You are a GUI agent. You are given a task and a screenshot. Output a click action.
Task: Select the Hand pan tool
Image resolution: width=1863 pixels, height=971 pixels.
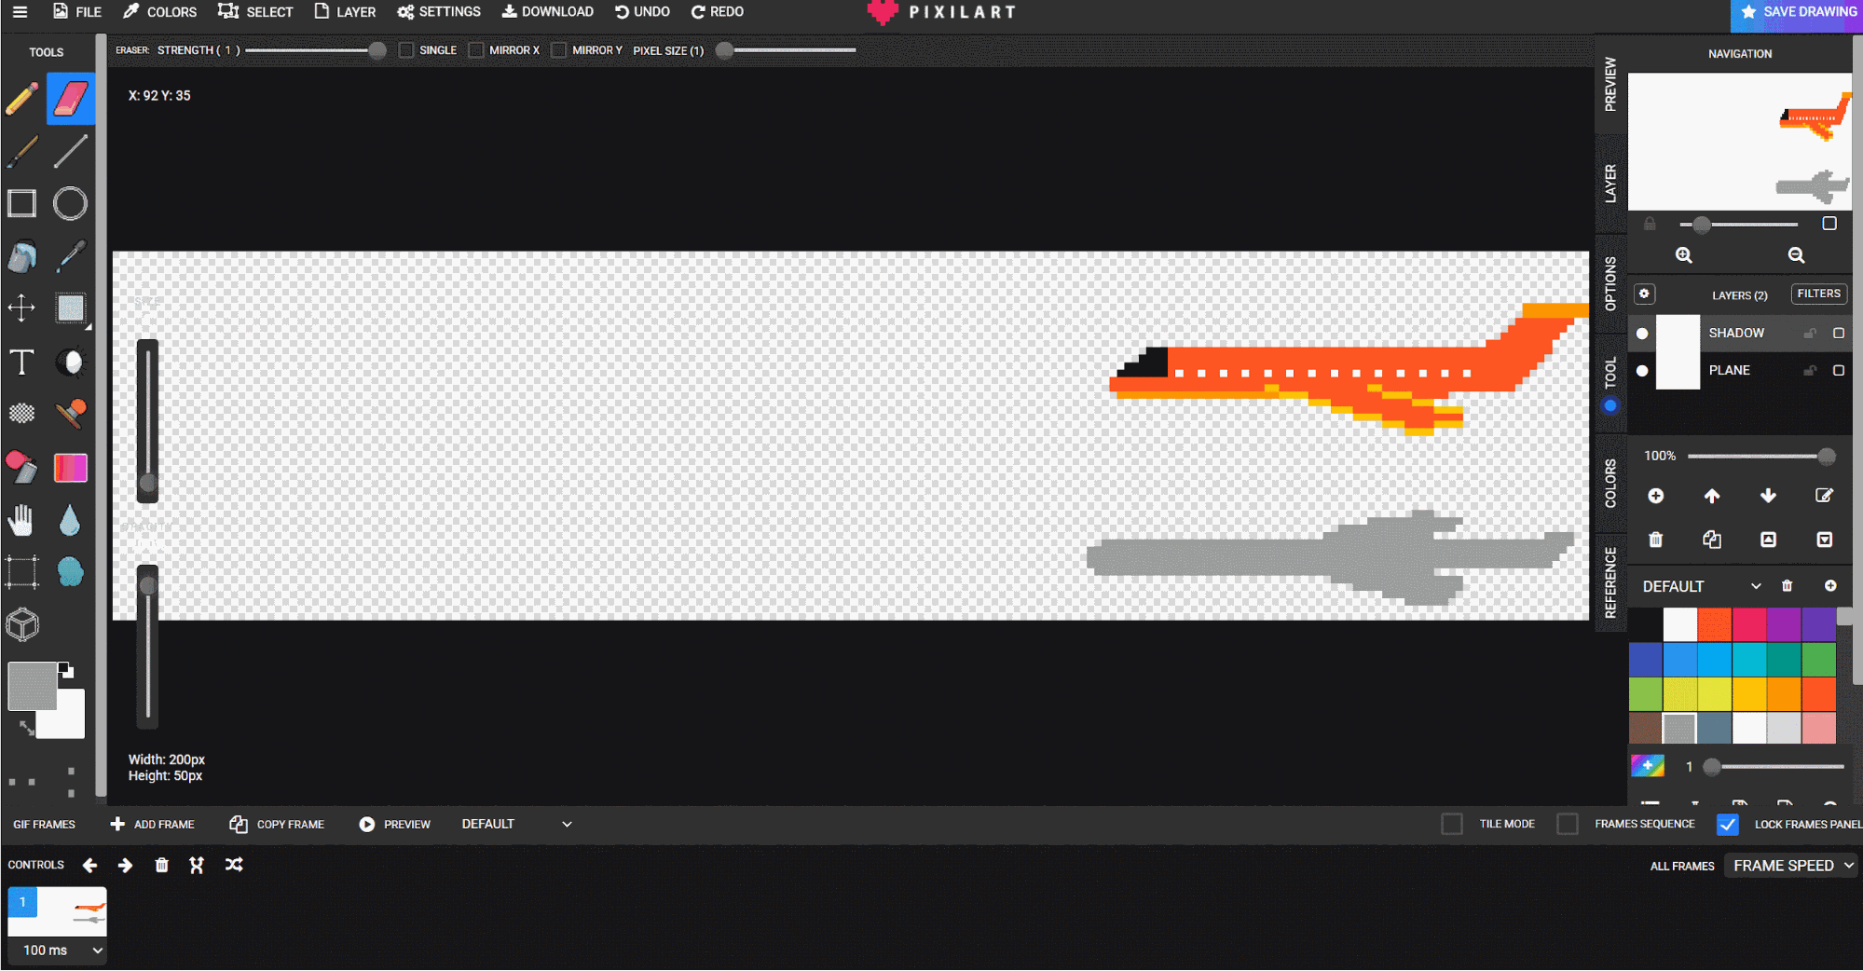click(22, 520)
